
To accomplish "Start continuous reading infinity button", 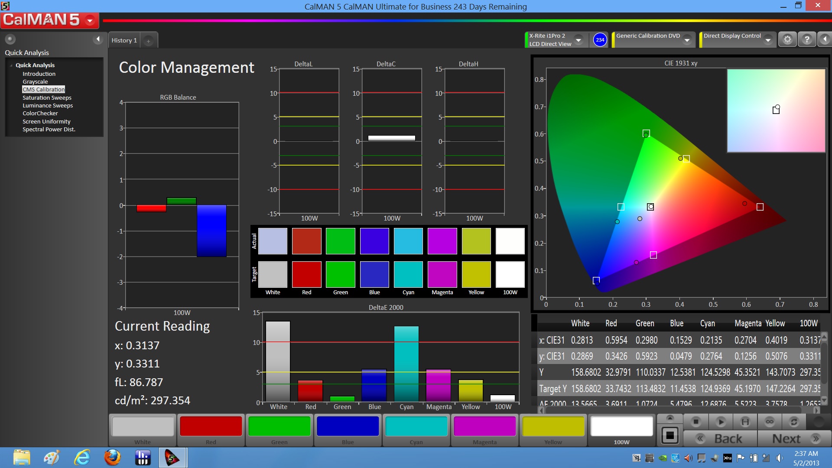I will pos(770,421).
